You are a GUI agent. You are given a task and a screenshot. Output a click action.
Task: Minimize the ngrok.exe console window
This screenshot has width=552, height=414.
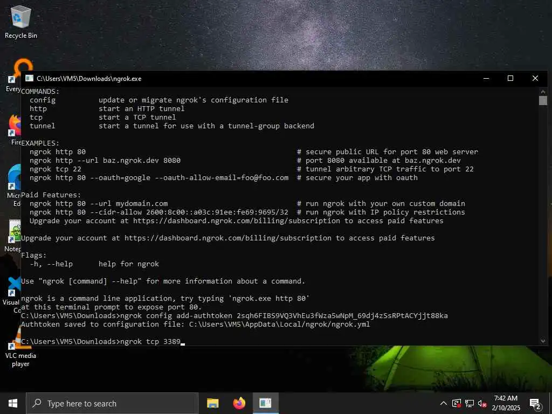coord(486,79)
